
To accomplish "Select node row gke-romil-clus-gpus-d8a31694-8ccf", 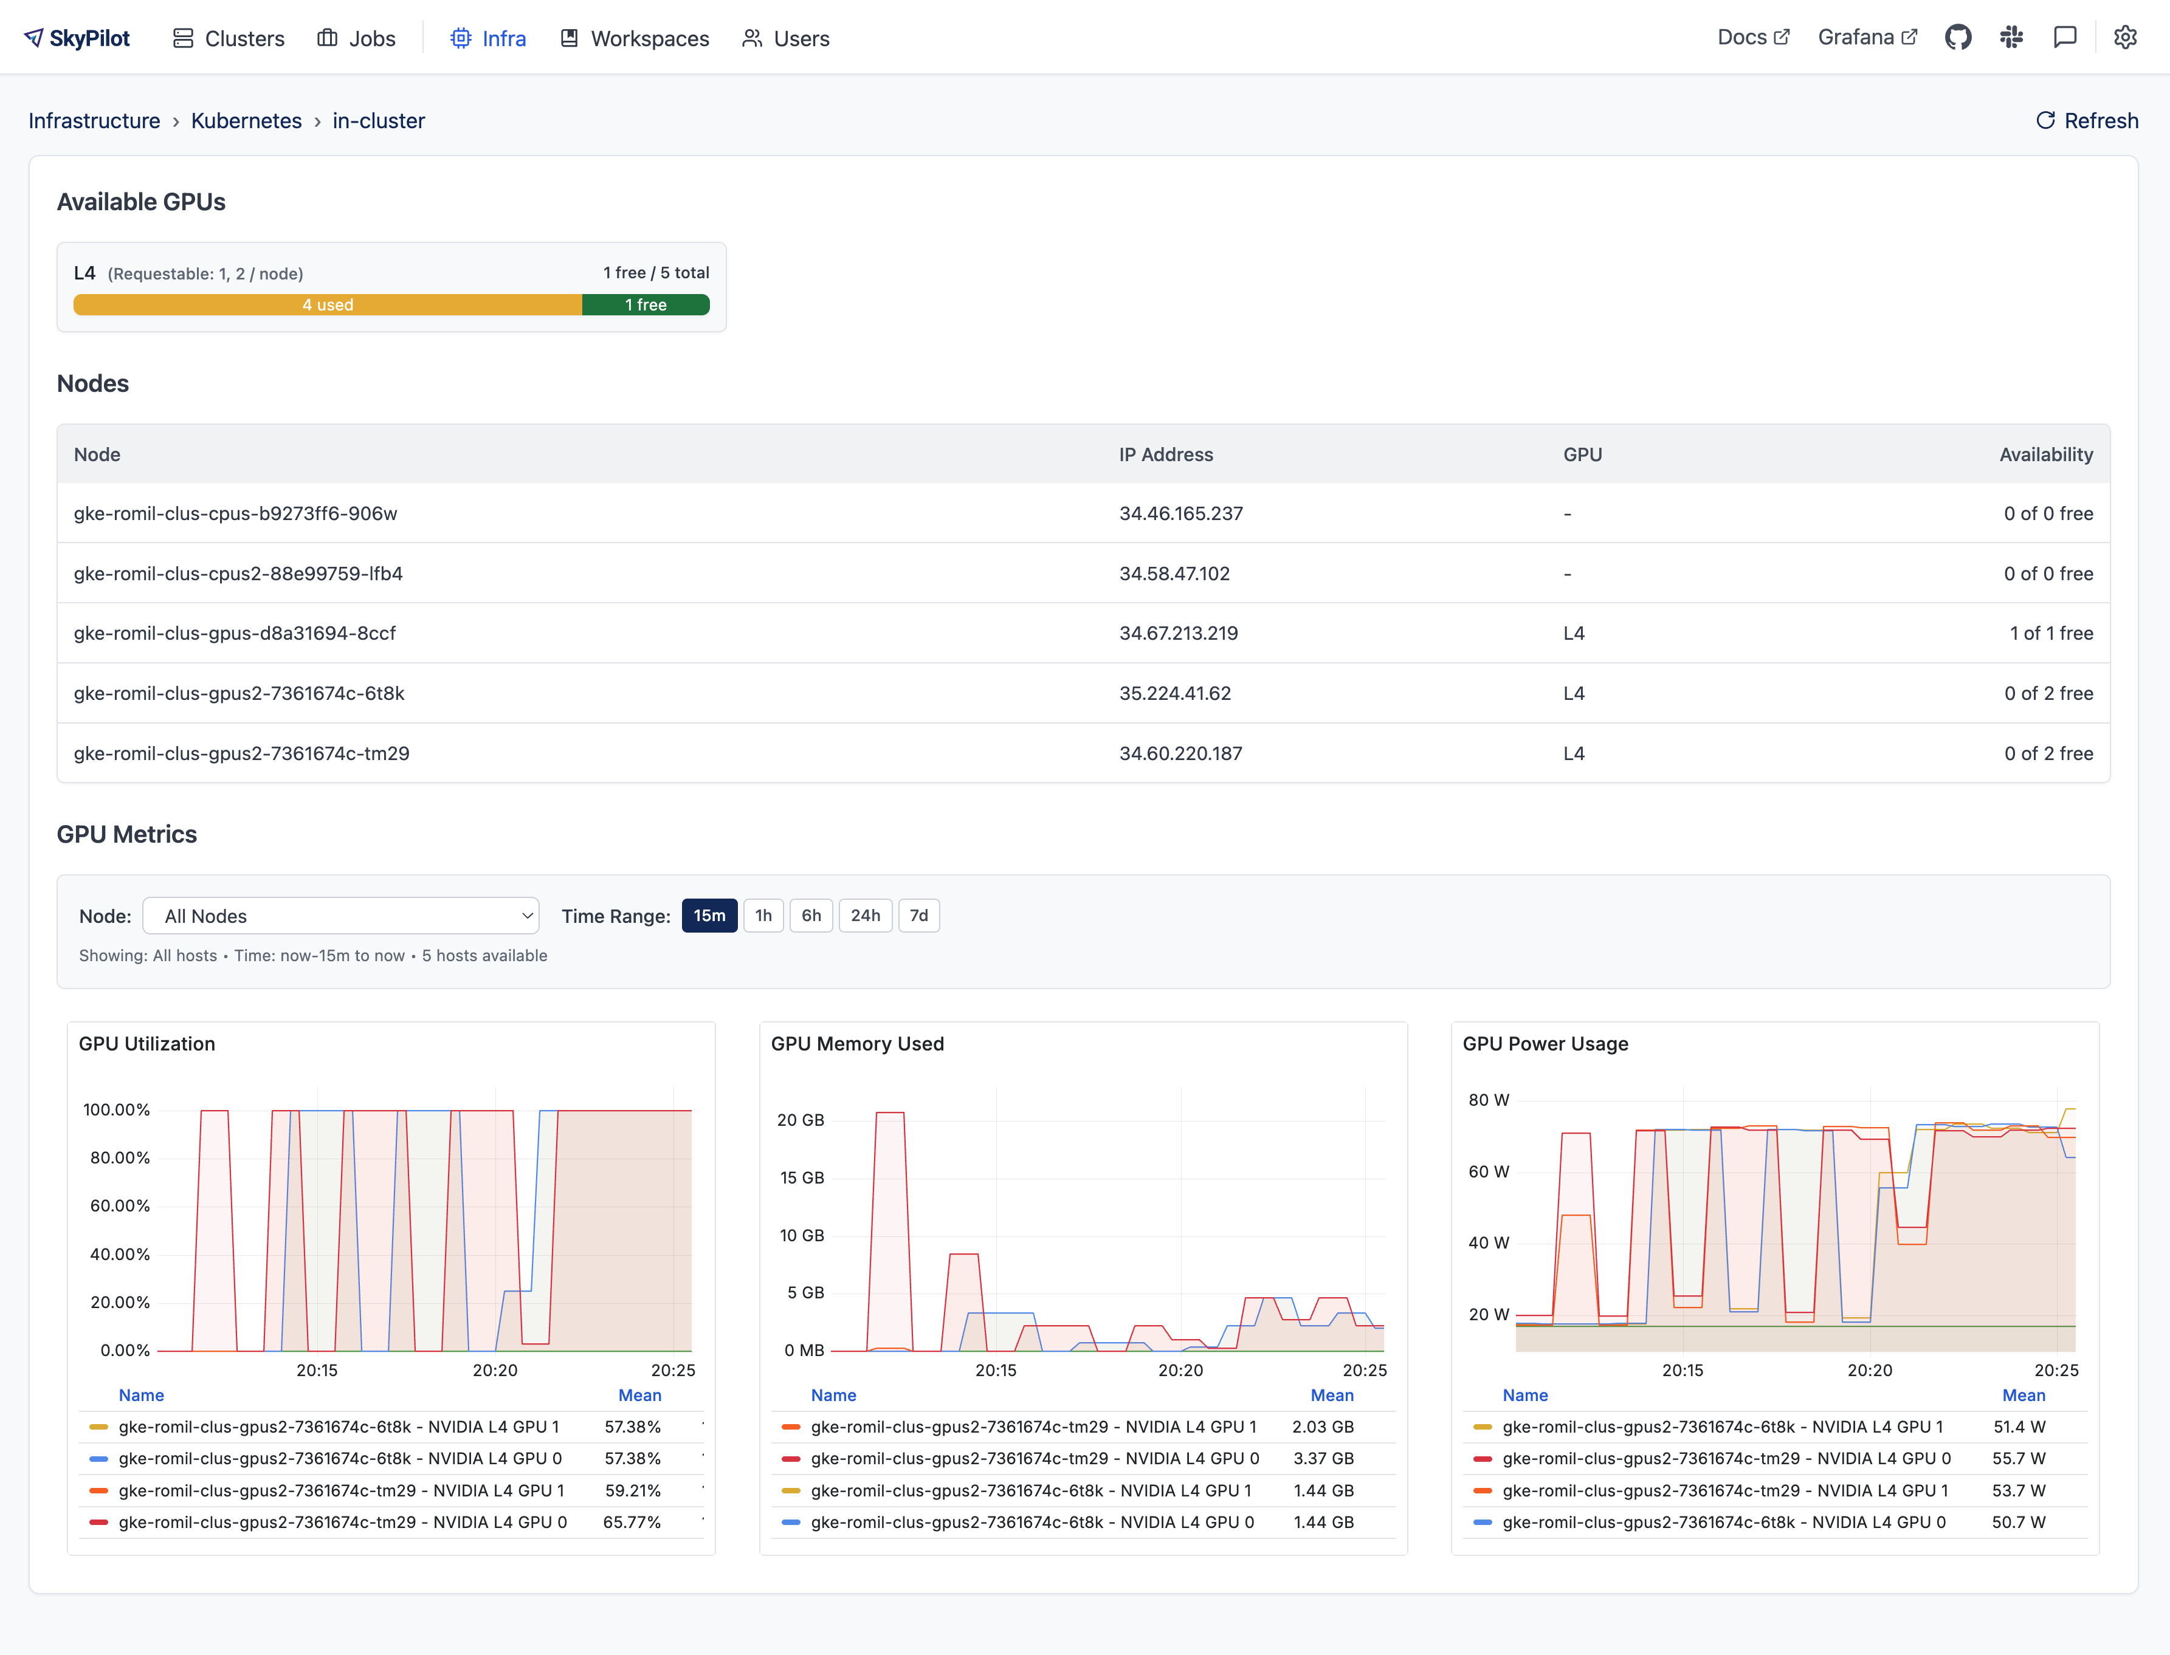I will [235, 634].
